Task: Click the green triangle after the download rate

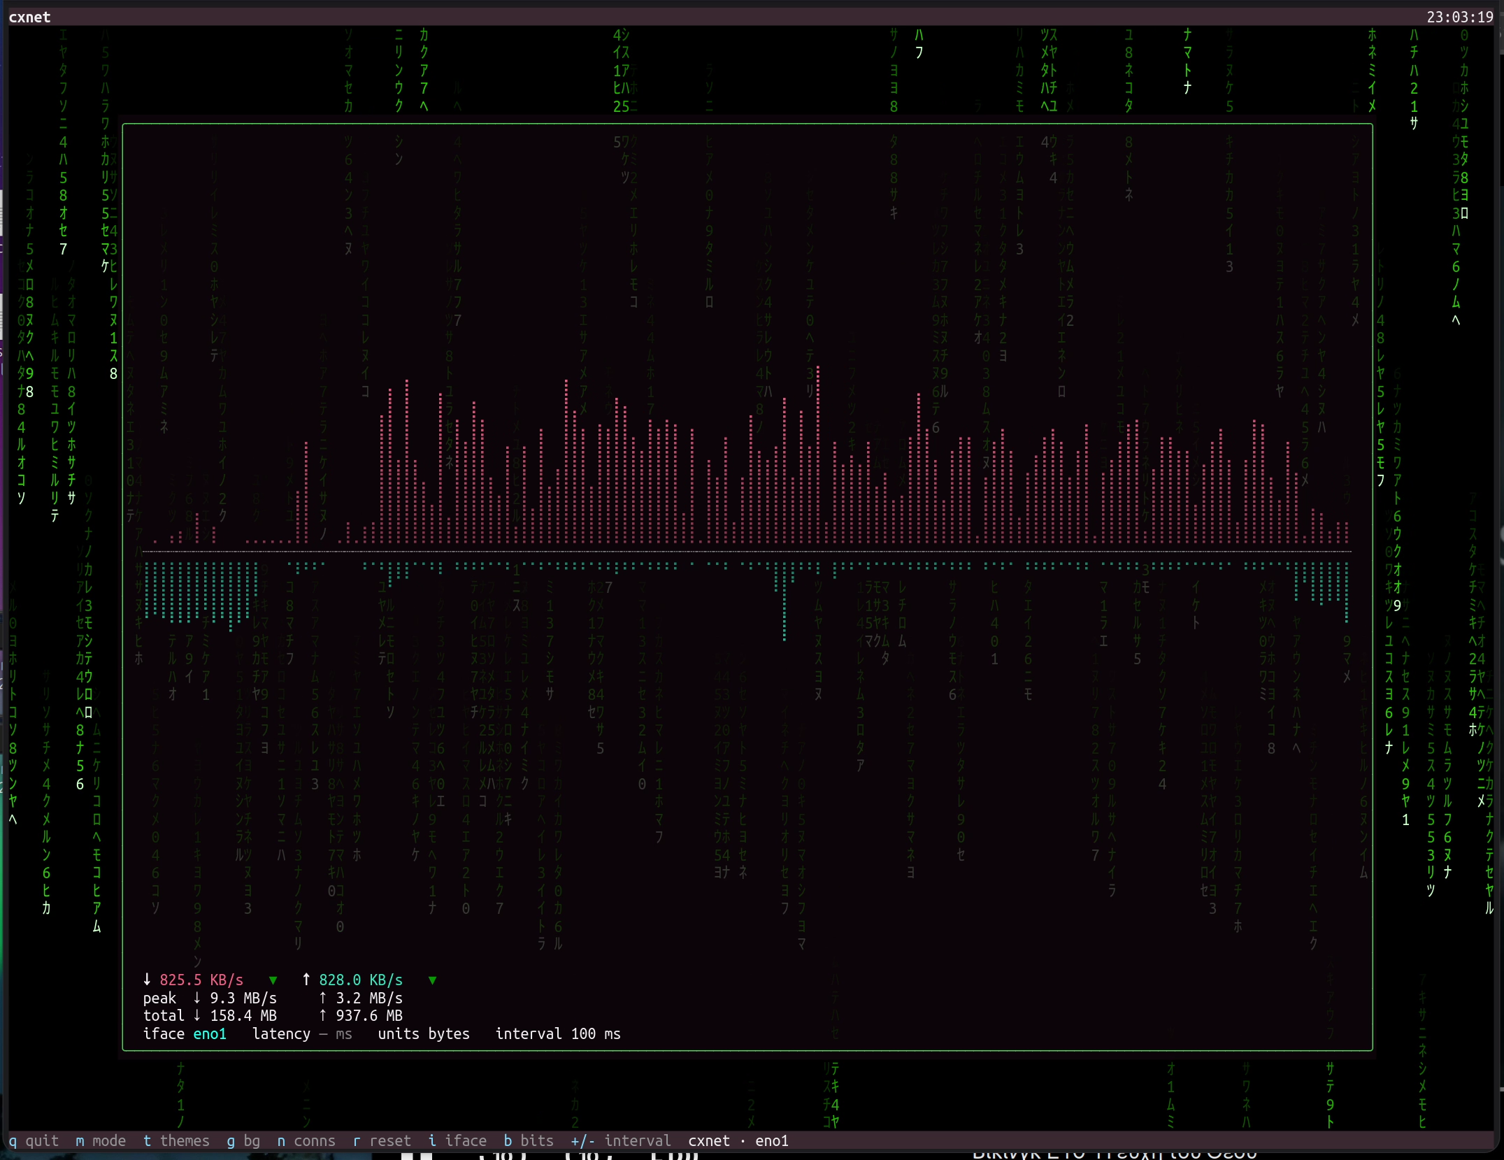Action: (273, 980)
